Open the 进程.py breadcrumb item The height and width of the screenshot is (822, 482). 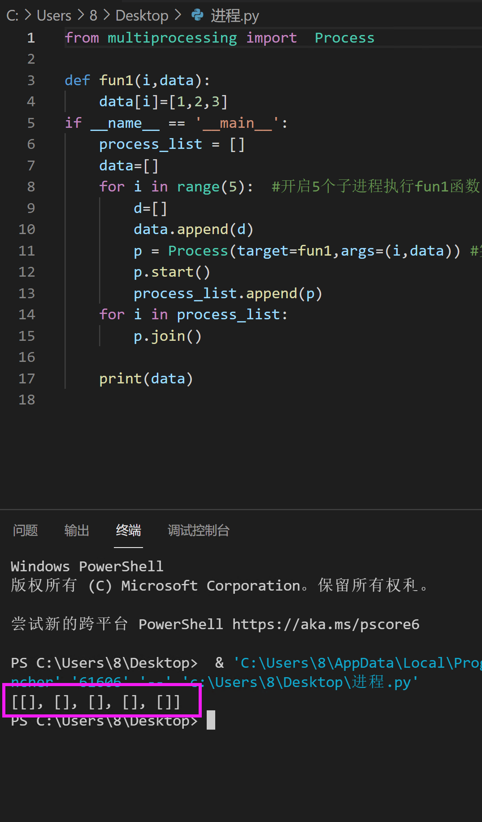(x=234, y=16)
